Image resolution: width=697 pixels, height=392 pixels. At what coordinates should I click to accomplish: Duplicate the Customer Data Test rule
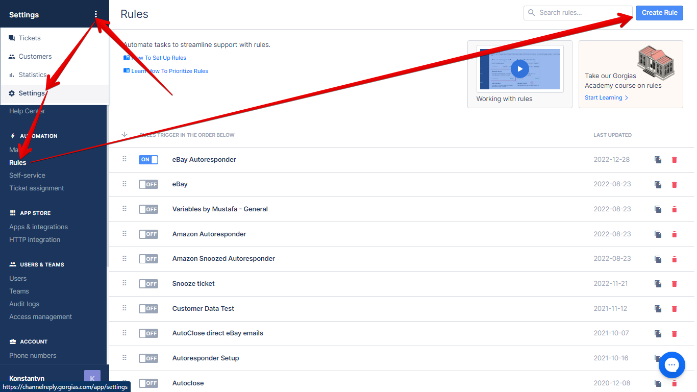[x=658, y=309]
